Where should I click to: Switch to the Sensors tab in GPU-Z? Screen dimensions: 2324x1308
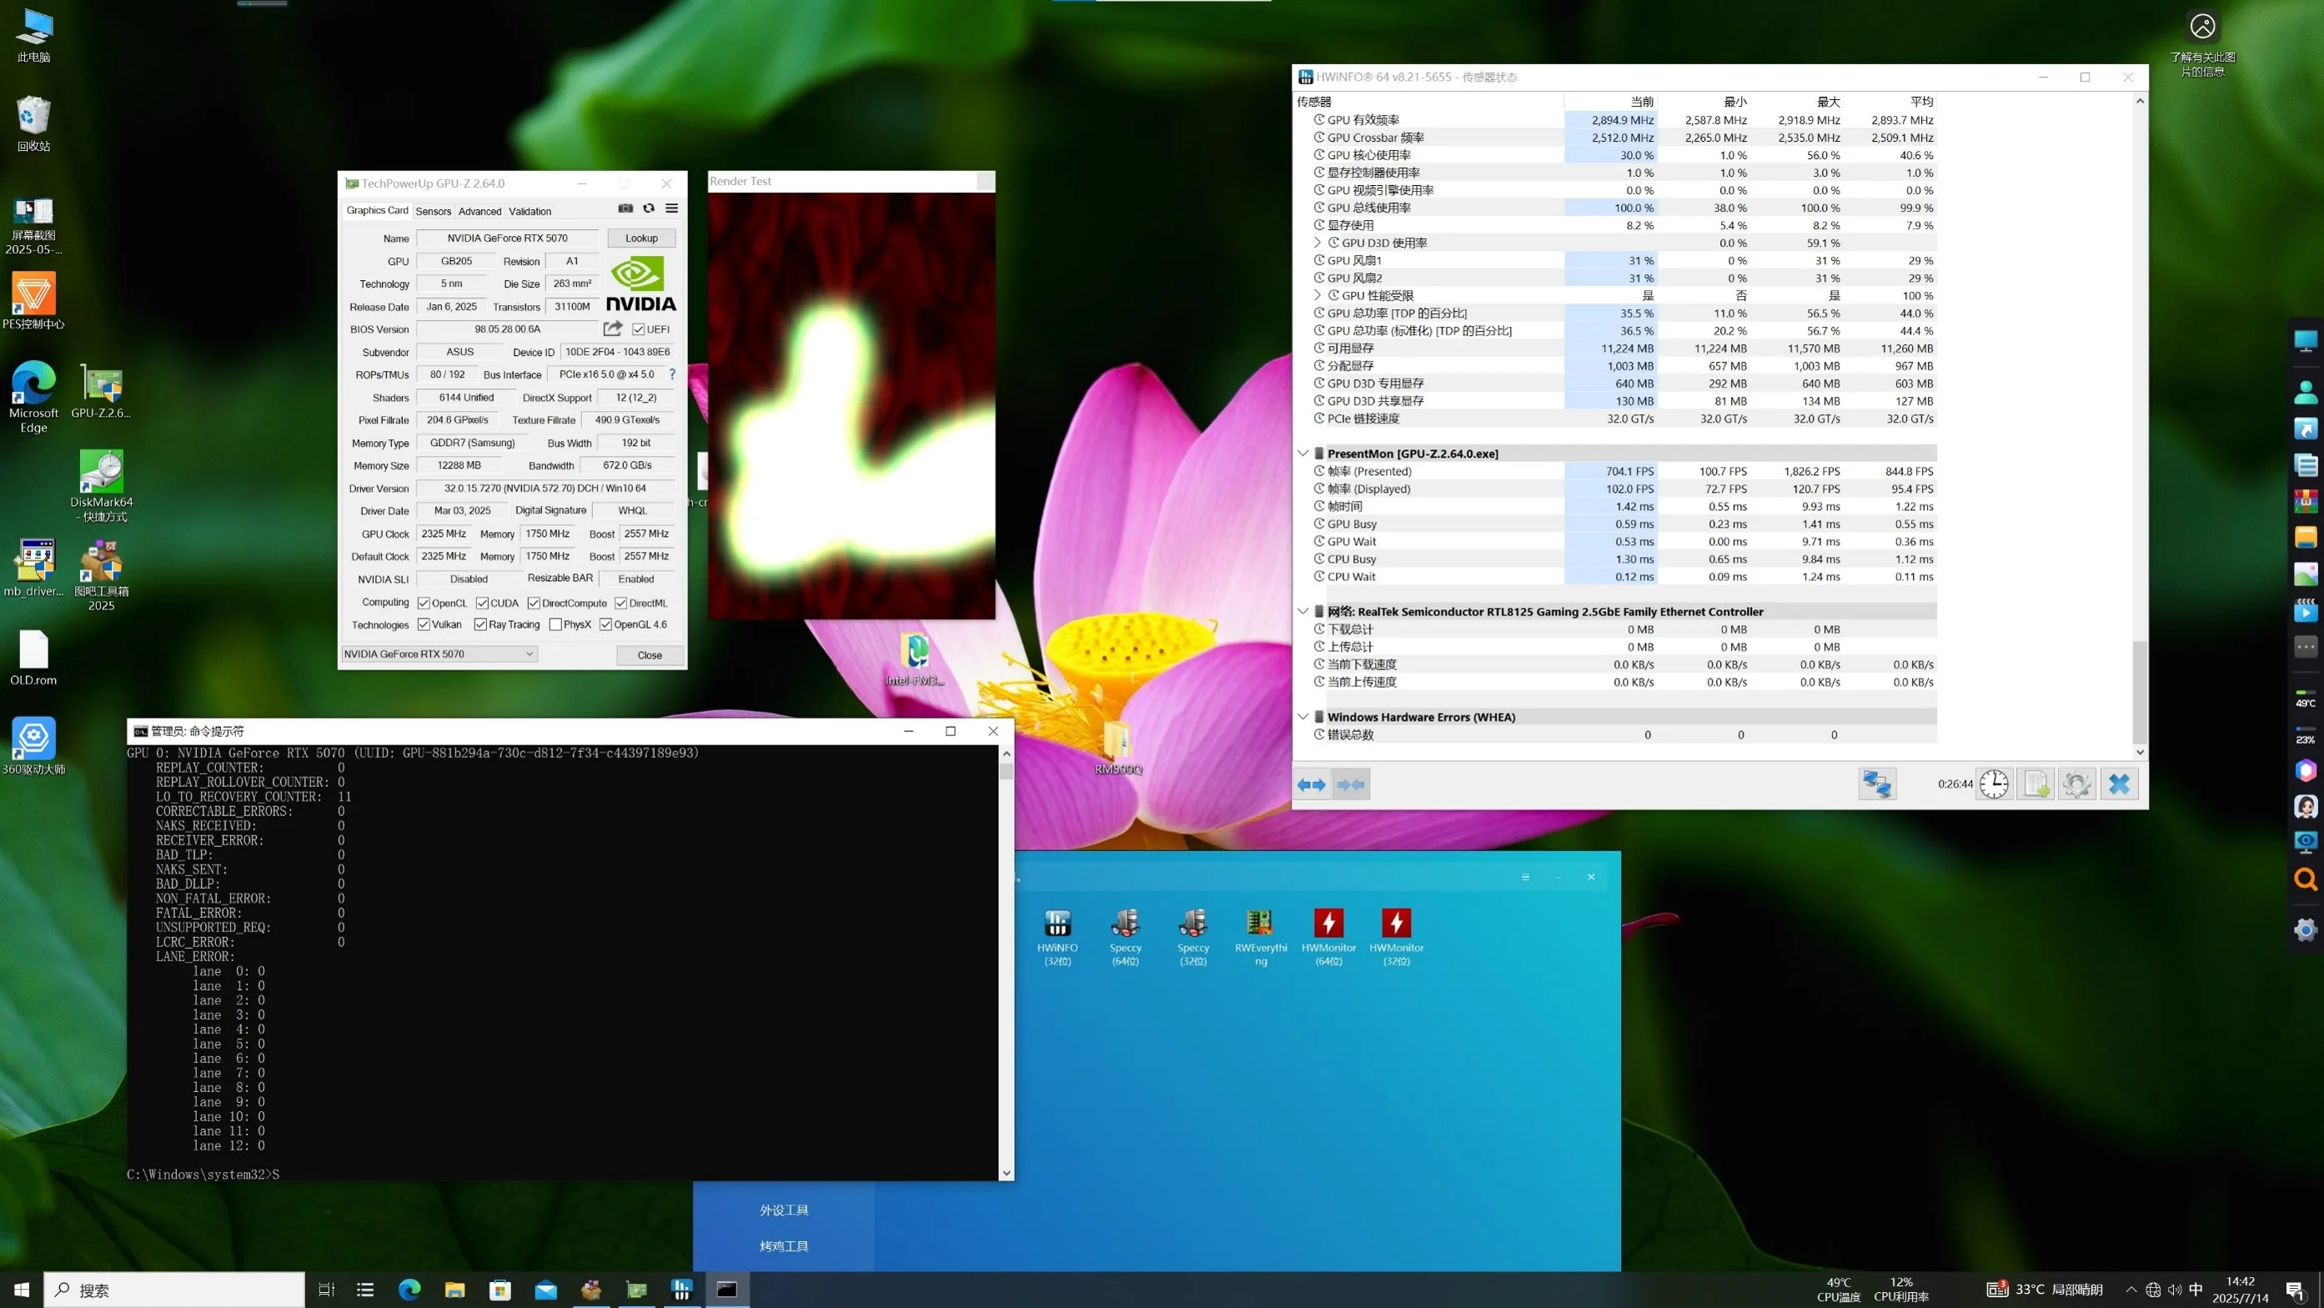[433, 211]
